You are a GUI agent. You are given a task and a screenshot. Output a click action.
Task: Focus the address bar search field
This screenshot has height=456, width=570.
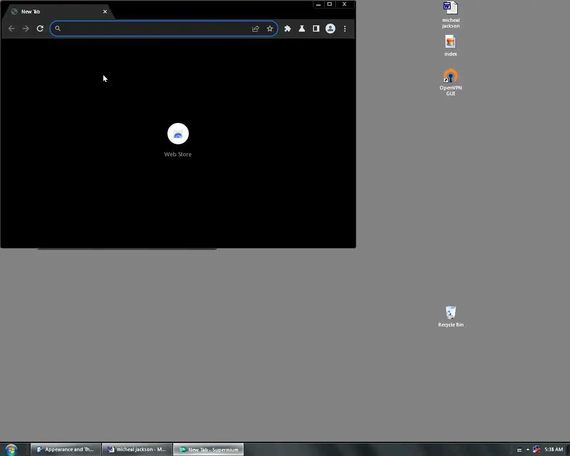pyautogui.click(x=164, y=28)
